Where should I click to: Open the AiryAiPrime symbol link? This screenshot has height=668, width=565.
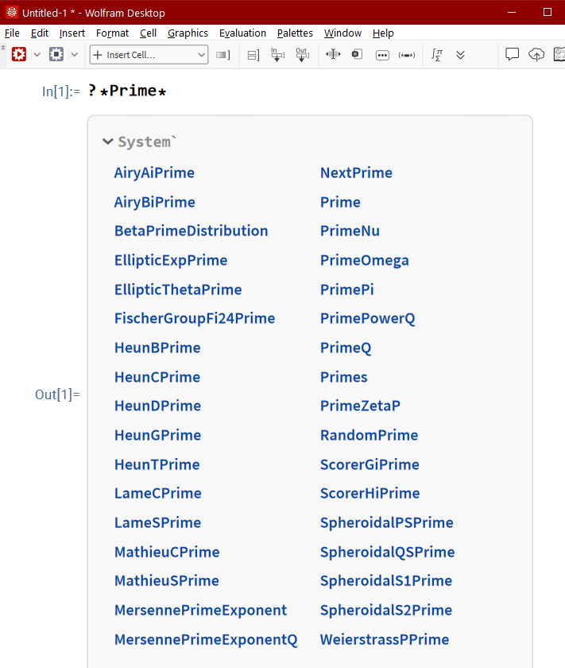coord(154,173)
